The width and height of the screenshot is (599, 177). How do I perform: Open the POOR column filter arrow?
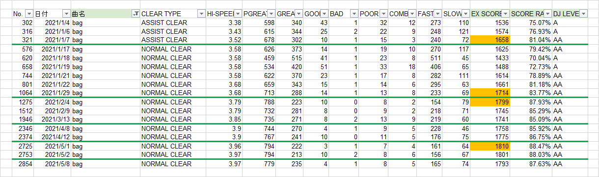pos(383,14)
